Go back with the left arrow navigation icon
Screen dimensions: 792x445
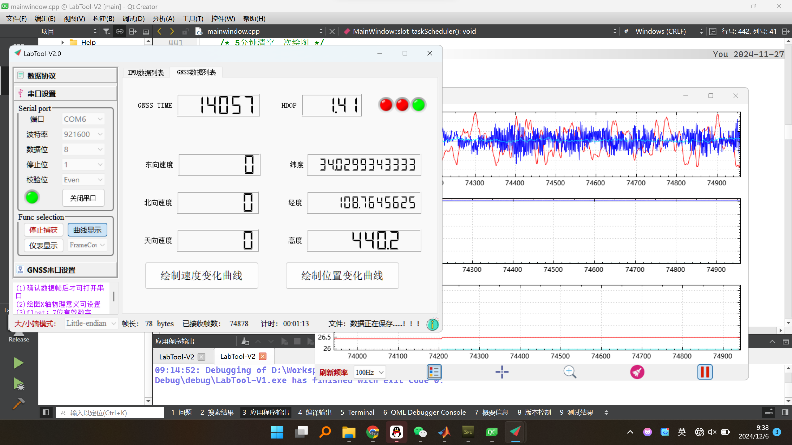(159, 31)
